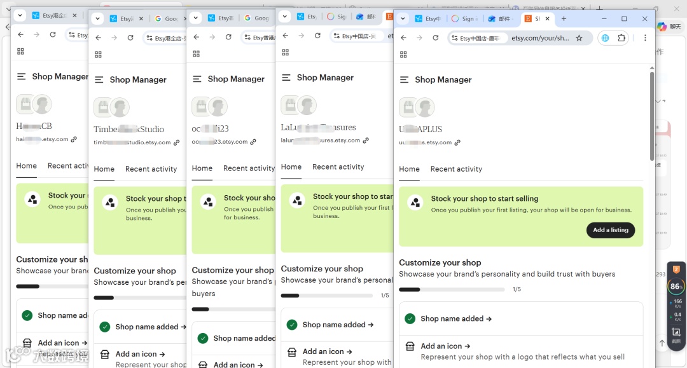Click link icon beside the CB shop etsy.com URL

(74, 140)
